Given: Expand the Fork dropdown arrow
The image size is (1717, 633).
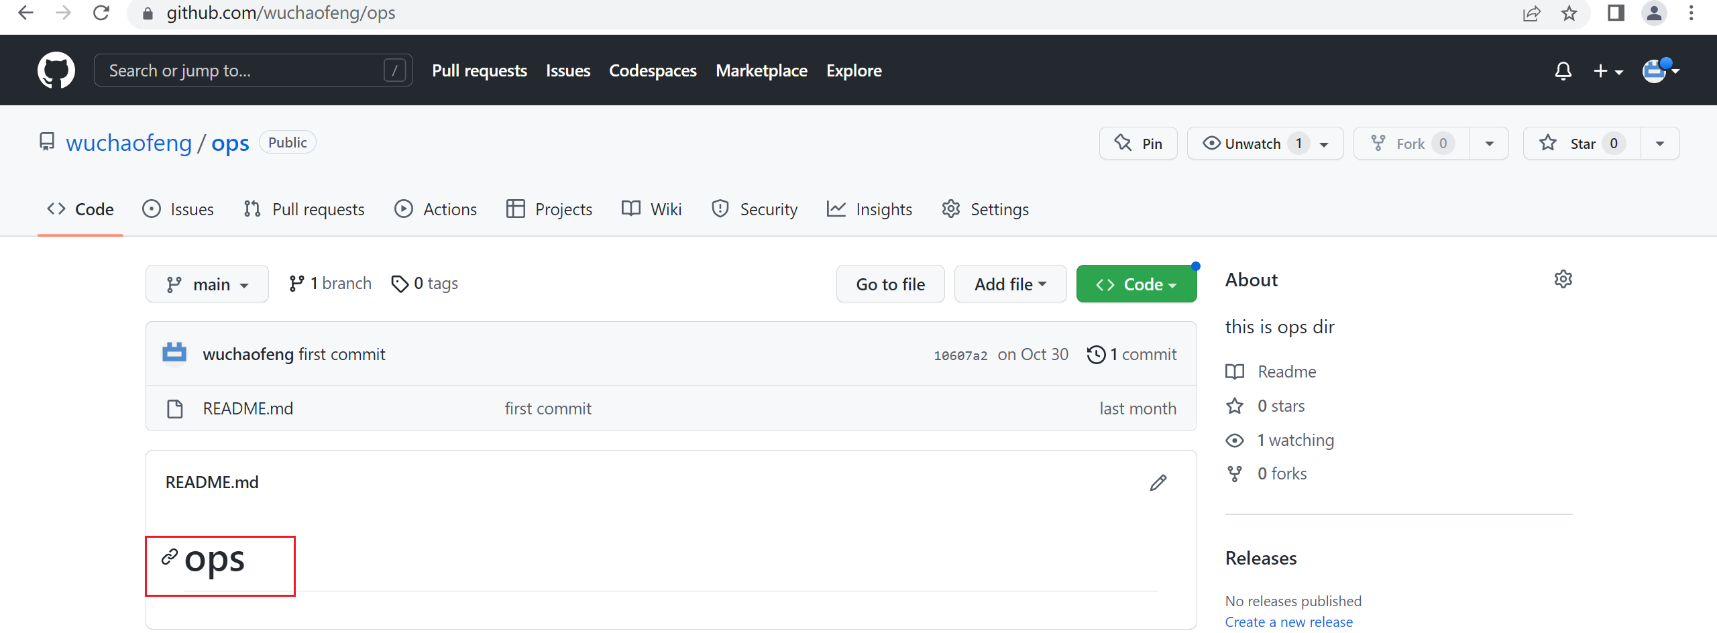Looking at the screenshot, I should (x=1490, y=143).
